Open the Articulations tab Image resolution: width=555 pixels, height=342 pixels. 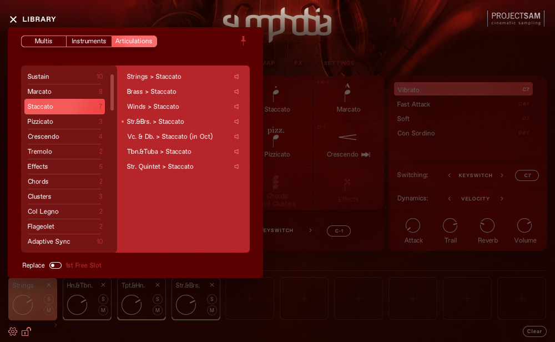pos(134,41)
